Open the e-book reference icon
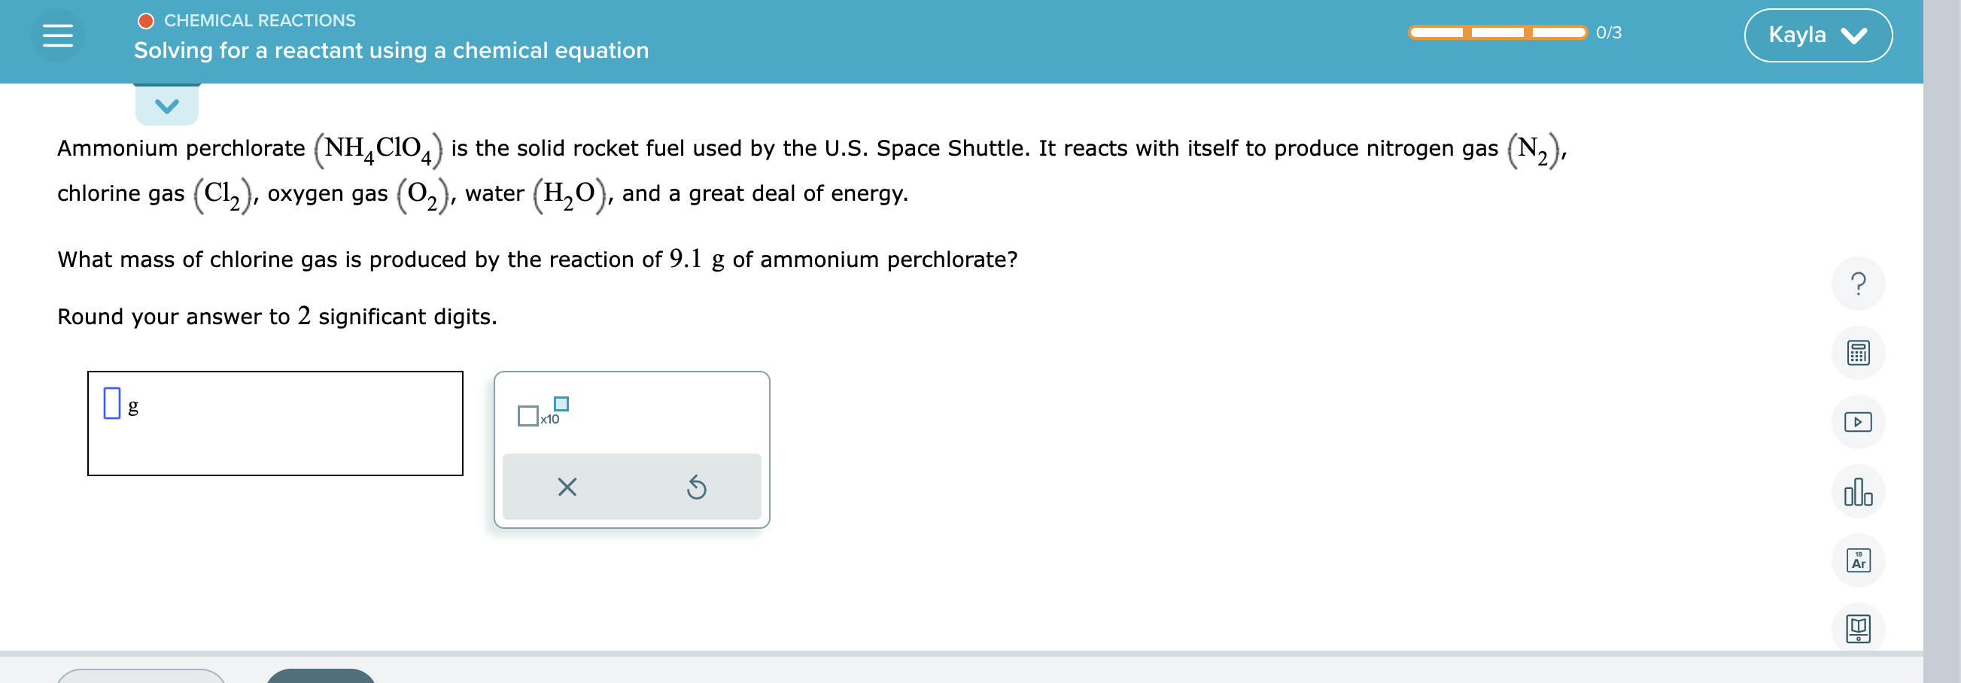1961x683 pixels. (1858, 627)
